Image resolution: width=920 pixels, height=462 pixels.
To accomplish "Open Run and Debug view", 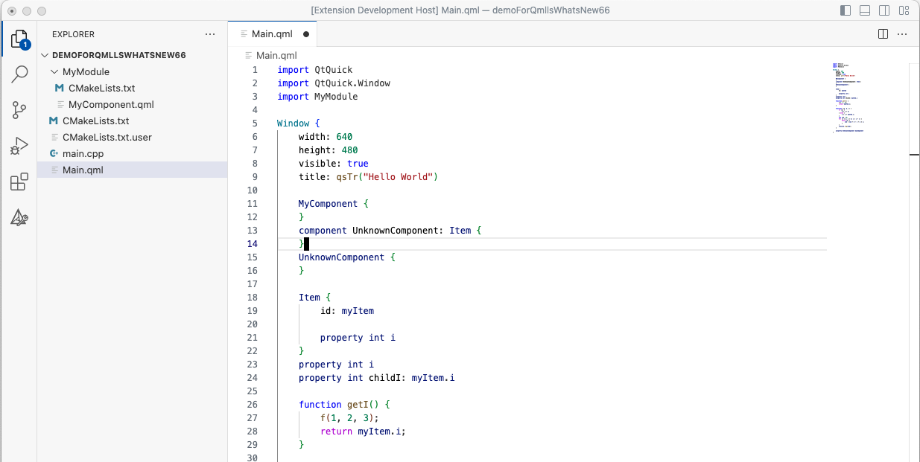I will (x=19, y=147).
